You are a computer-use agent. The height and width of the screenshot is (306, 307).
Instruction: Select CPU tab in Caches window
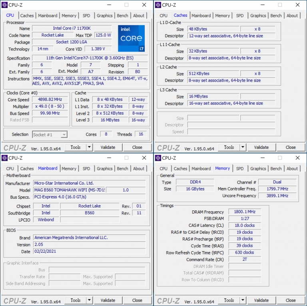coord(163,16)
